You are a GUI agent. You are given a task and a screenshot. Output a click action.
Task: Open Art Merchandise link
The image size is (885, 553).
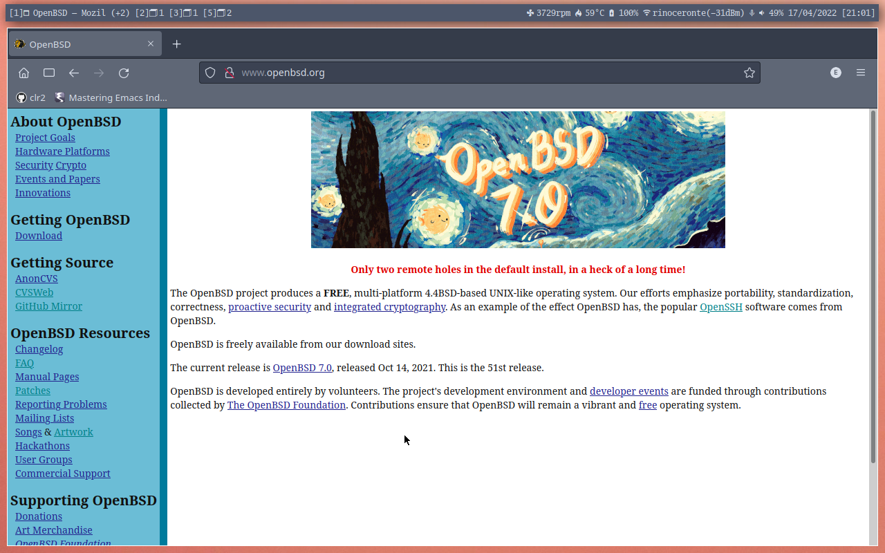point(54,530)
